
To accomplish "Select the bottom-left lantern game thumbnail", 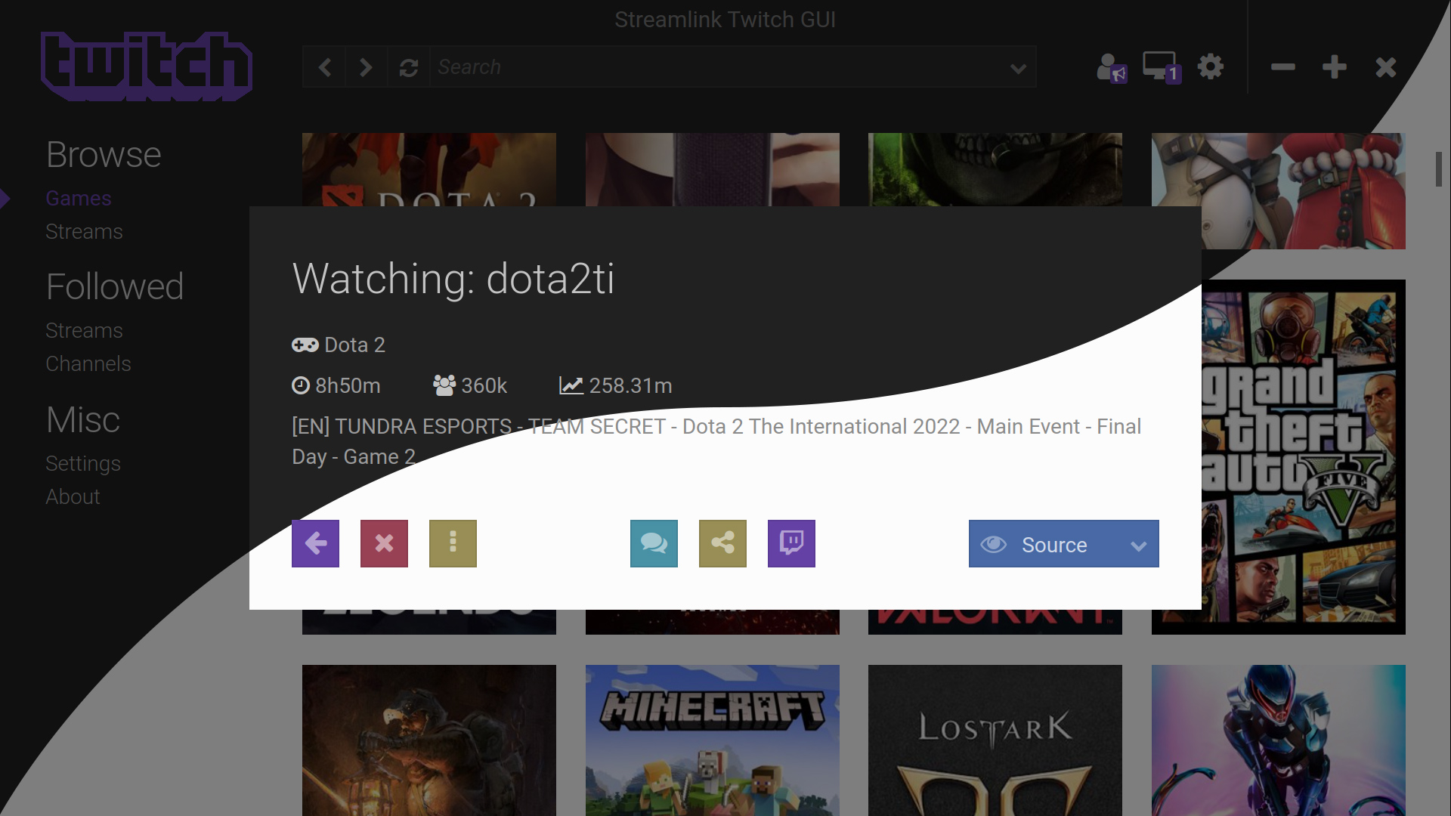I will tap(428, 740).
